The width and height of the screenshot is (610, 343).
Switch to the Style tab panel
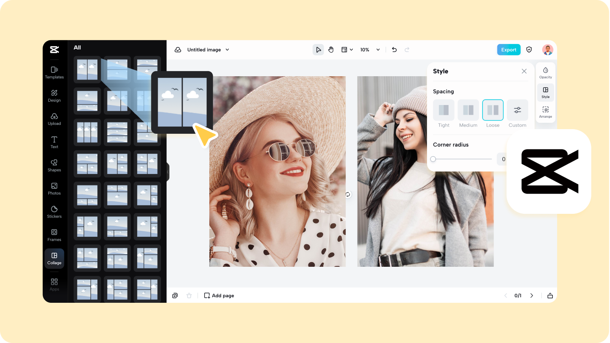545,92
